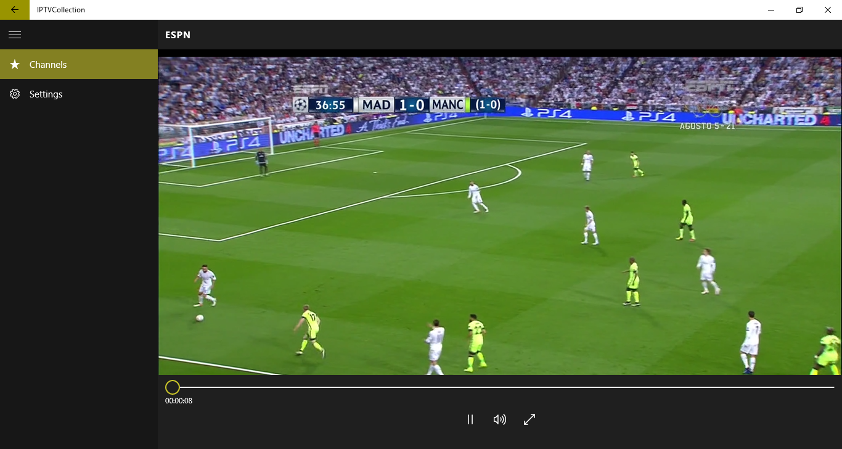Click the gear icon beside Settings

(x=15, y=94)
